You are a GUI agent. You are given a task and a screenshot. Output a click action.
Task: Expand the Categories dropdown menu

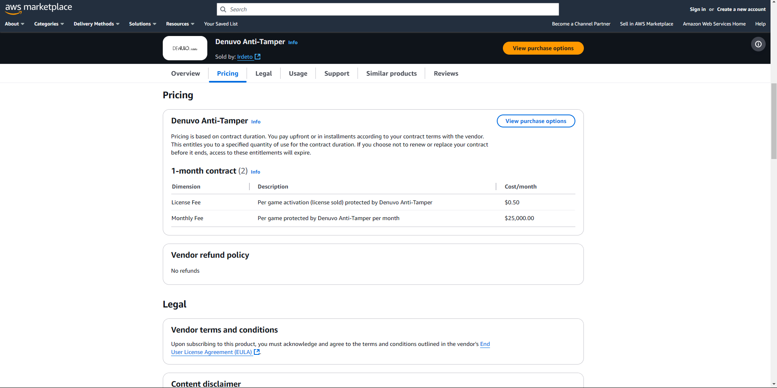(49, 24)
